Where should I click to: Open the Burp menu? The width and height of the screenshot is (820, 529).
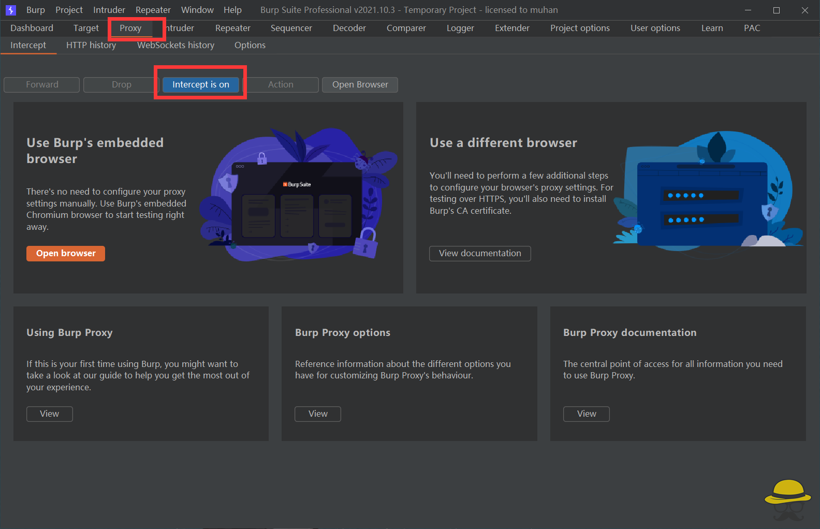(35, 10)
